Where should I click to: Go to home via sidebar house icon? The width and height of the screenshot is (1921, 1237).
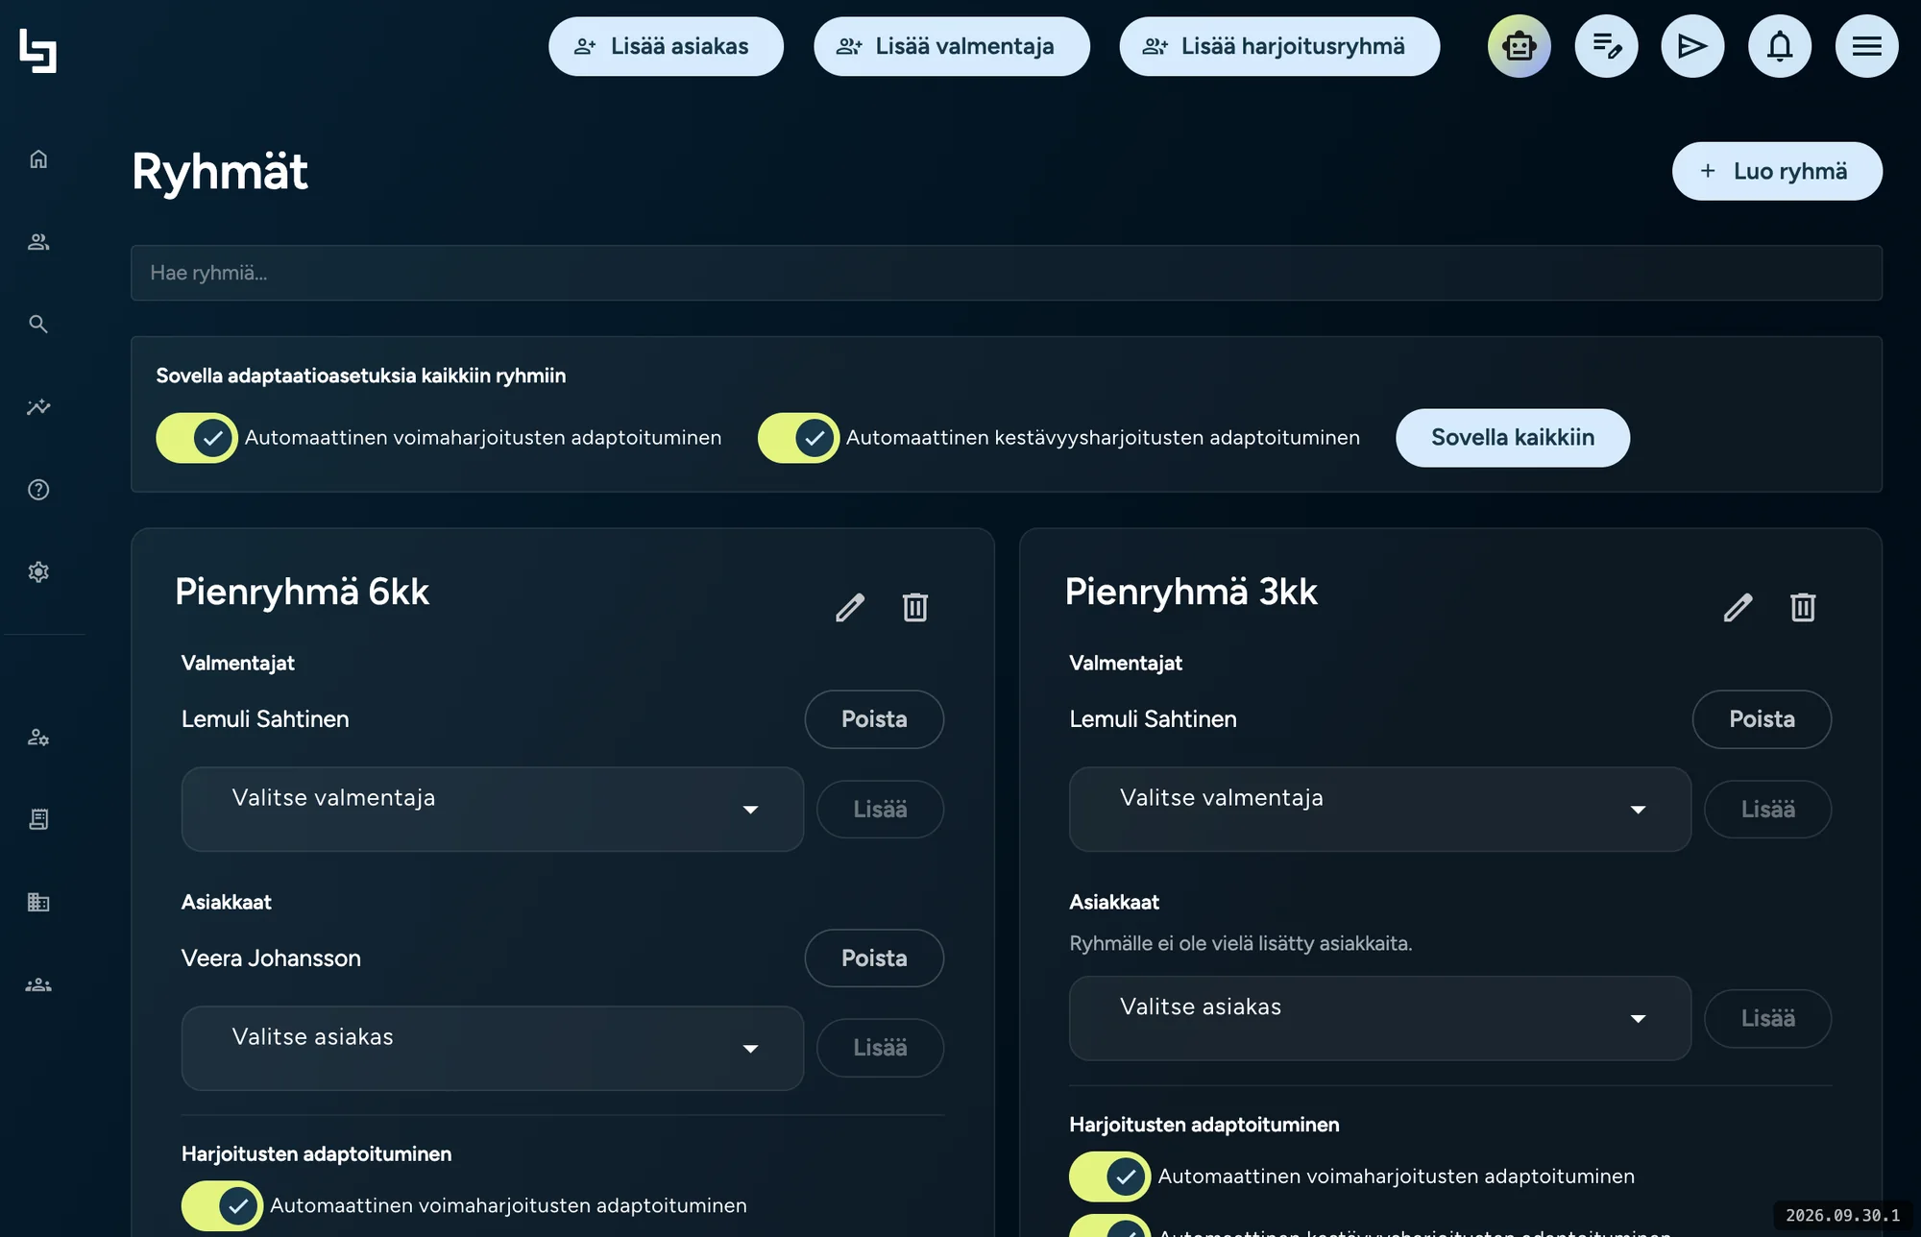coord(38,159)
